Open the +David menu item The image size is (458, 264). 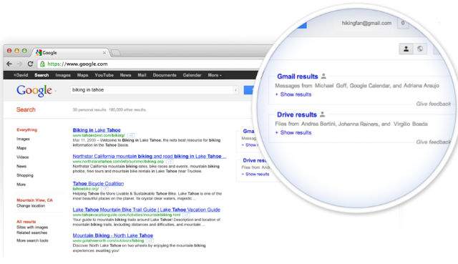point(21,75)
